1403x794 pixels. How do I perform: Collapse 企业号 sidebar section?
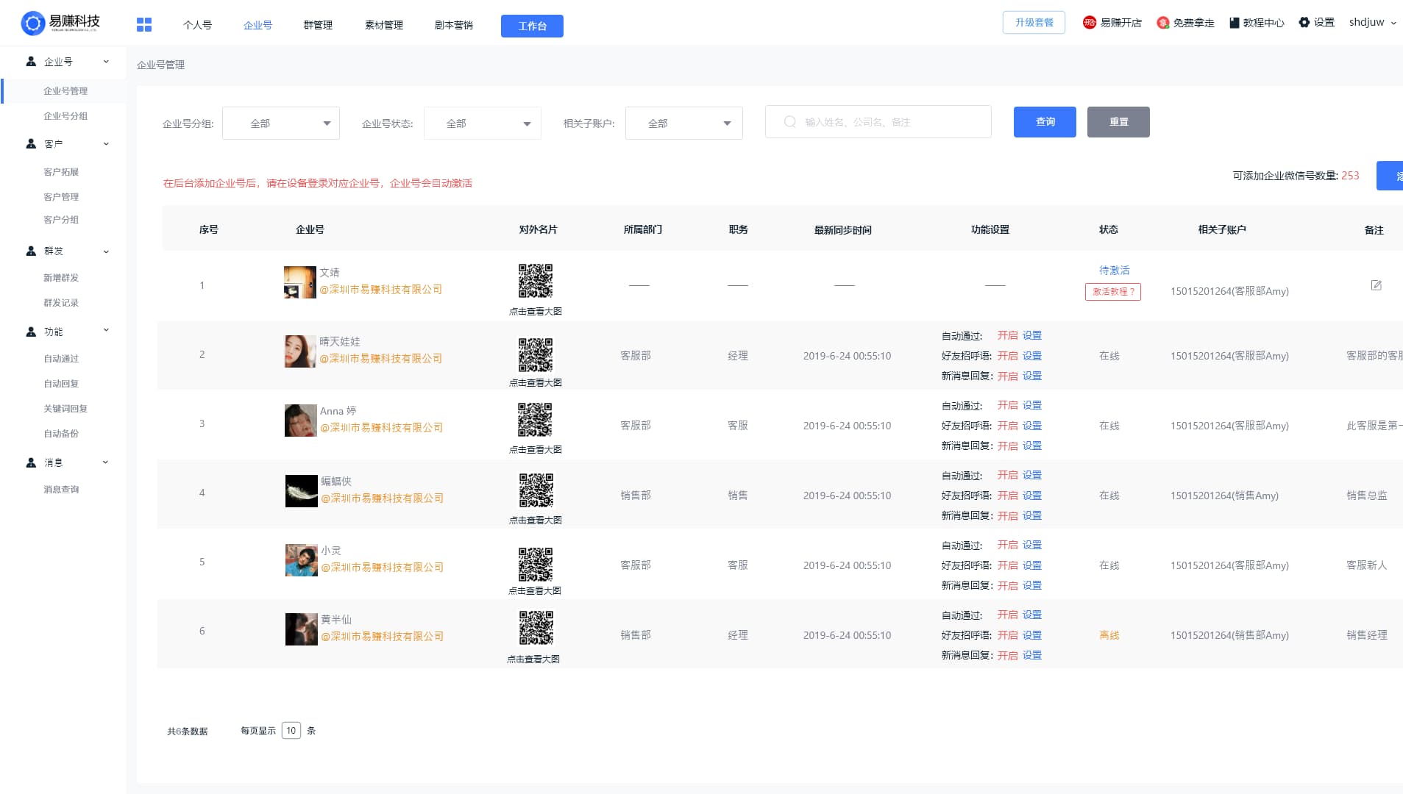coord(106,62)
